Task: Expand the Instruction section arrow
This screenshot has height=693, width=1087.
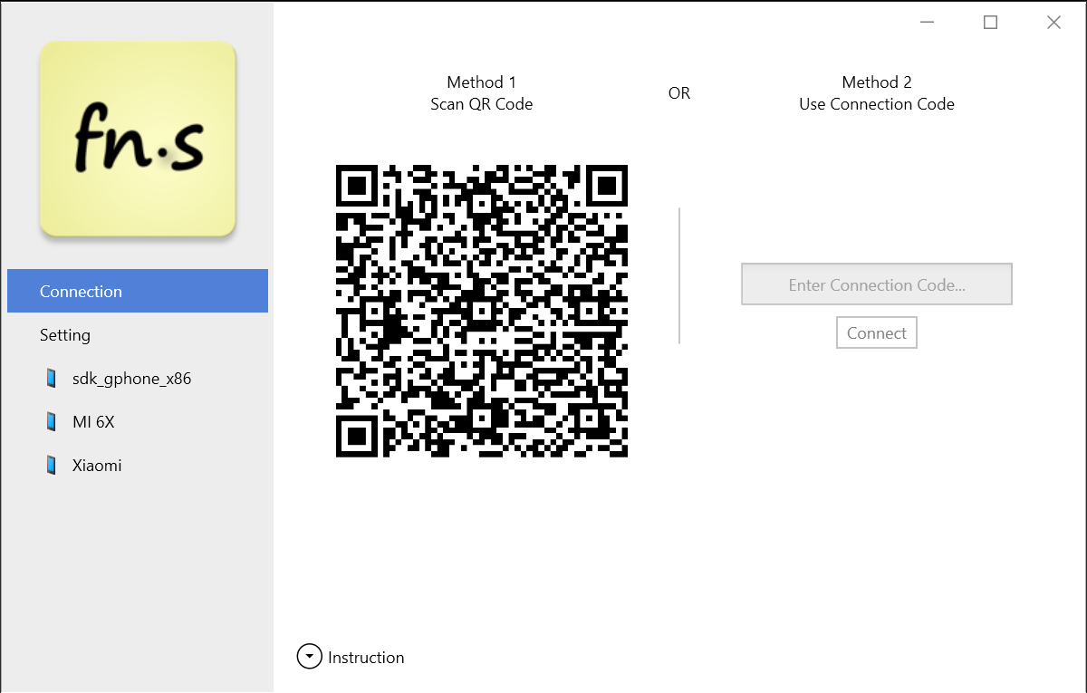Action: click(x=310, y=657)
